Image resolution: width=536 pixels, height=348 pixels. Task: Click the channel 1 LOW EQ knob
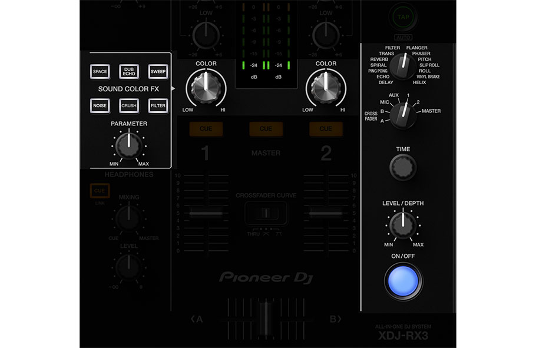click(206, 35)
